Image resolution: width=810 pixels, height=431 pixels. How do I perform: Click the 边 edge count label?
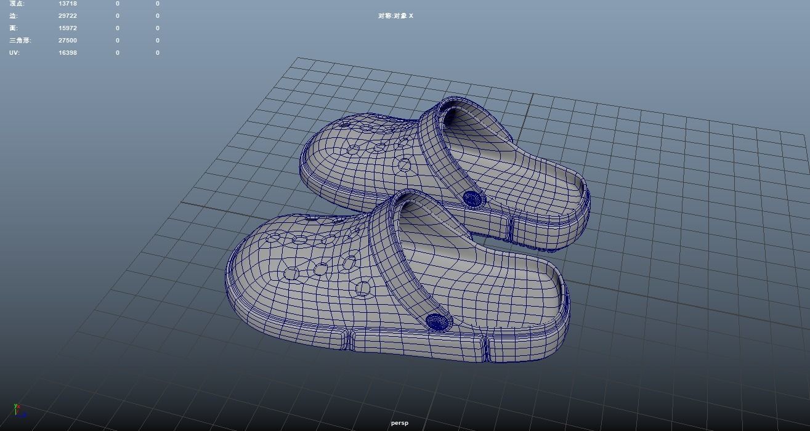tap(14, 16)
